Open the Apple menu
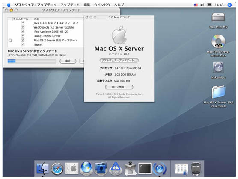This screenshot has width=238, height=179. click(9, 5)
